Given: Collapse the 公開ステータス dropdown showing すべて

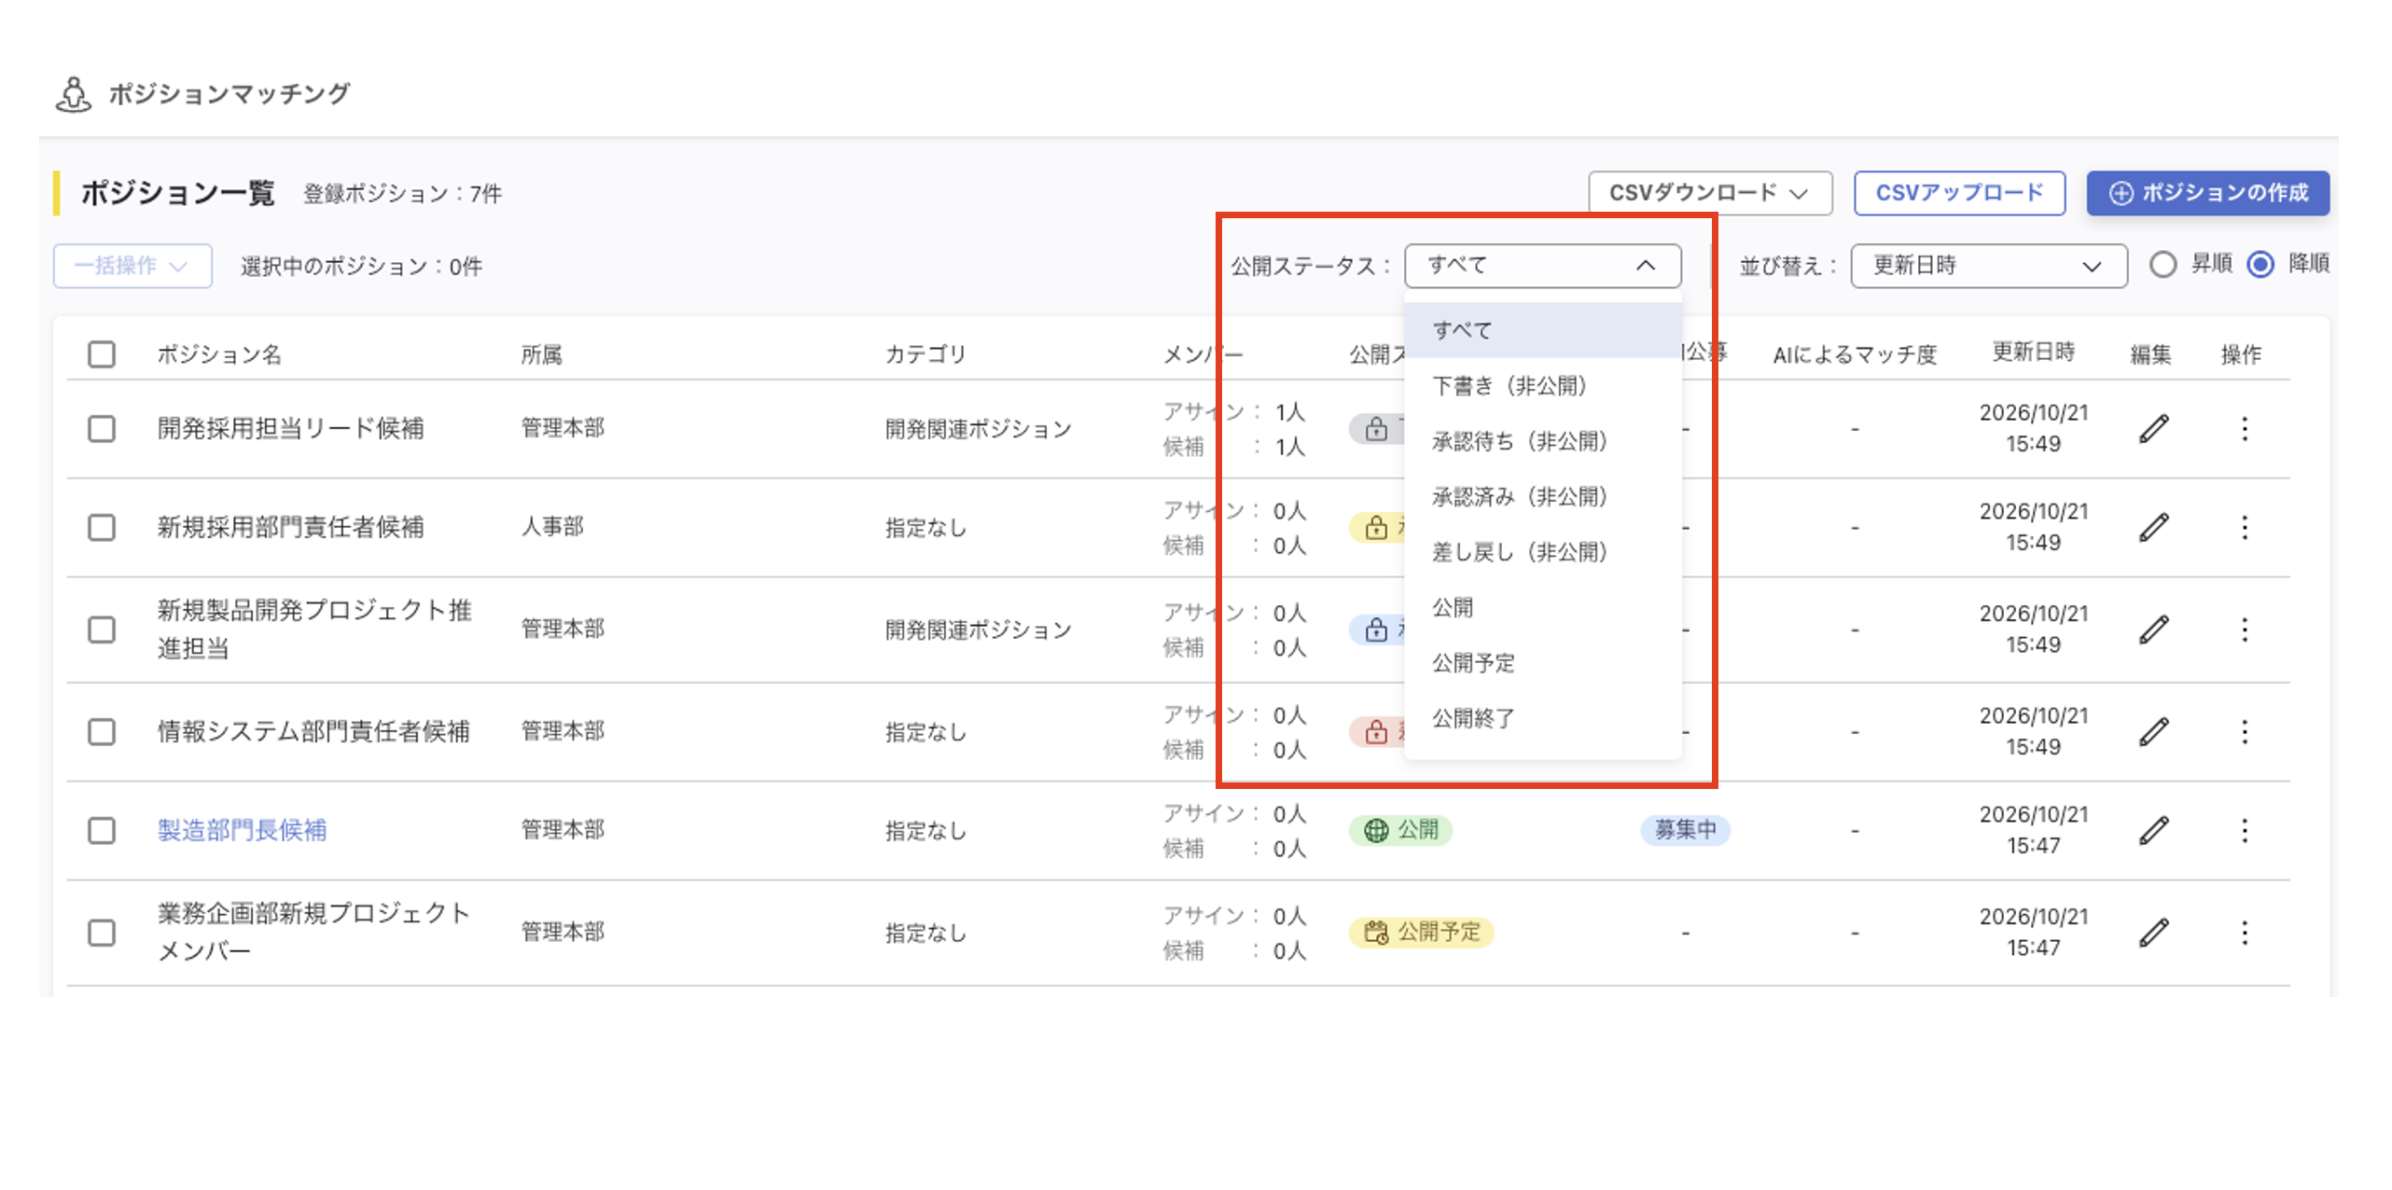Looking at the screenshot, I should pos(1542,266).
